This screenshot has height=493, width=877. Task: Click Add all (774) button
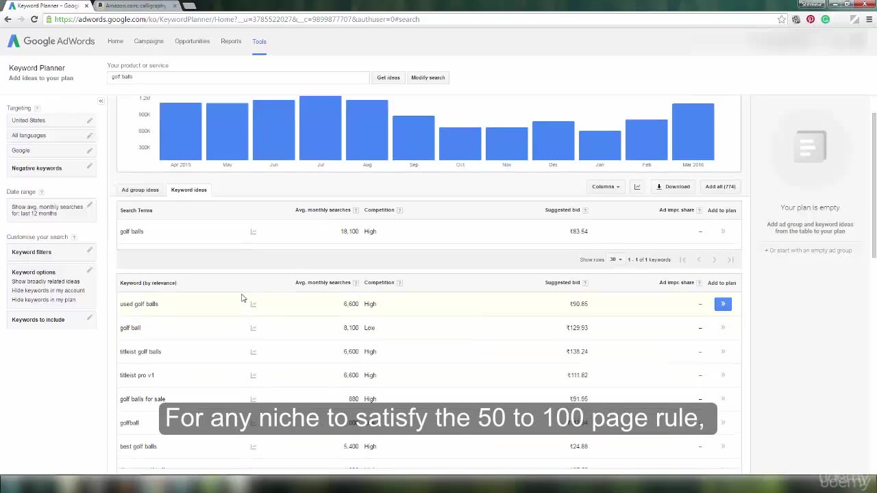[x=720, y=186]
